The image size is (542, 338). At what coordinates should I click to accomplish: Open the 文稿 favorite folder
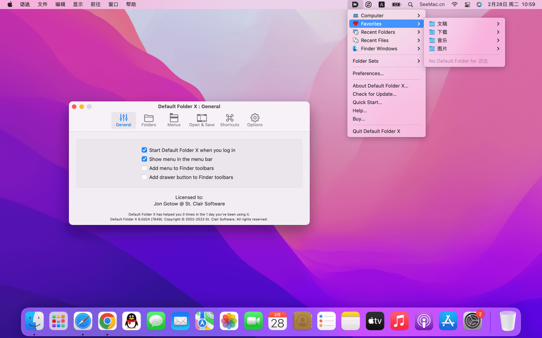click(x=464, y=24)
